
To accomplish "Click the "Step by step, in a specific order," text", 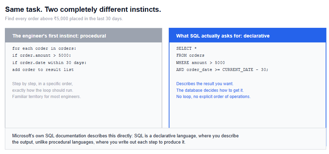I will tap(42, 84).
